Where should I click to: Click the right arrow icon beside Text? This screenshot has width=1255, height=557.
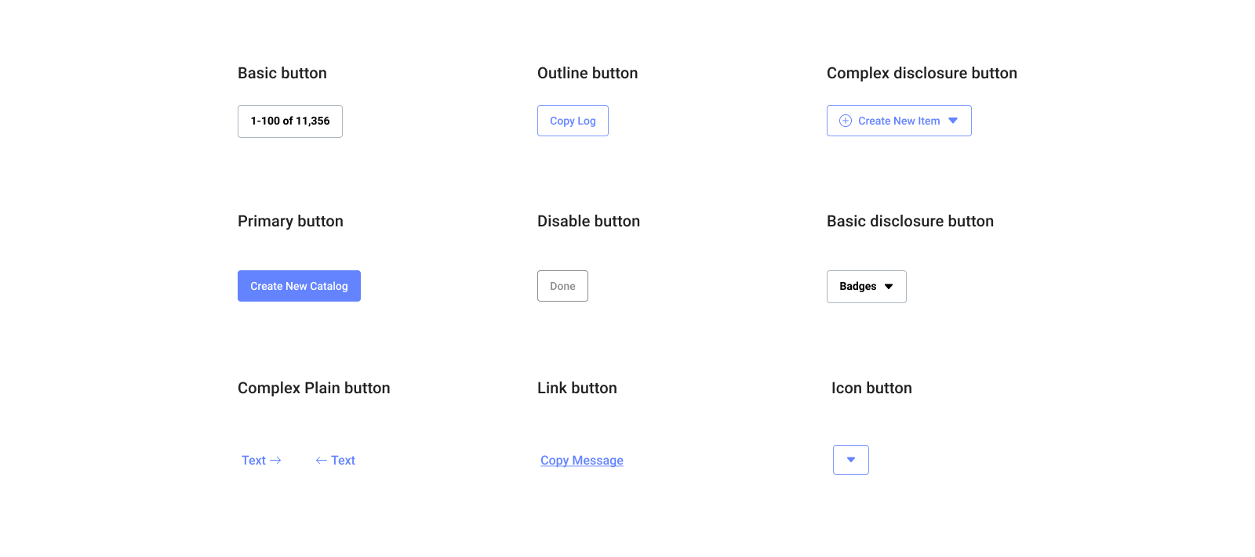coord(275,461)
